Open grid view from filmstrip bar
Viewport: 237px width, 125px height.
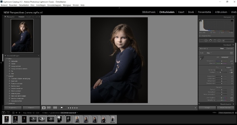[13, 113]
